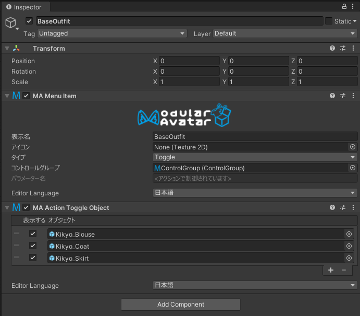The width and height of the screenshot is (360, 316).
Task: Open Editor Language dropdown in MA Action Toggle
Action: pos(255,285)
